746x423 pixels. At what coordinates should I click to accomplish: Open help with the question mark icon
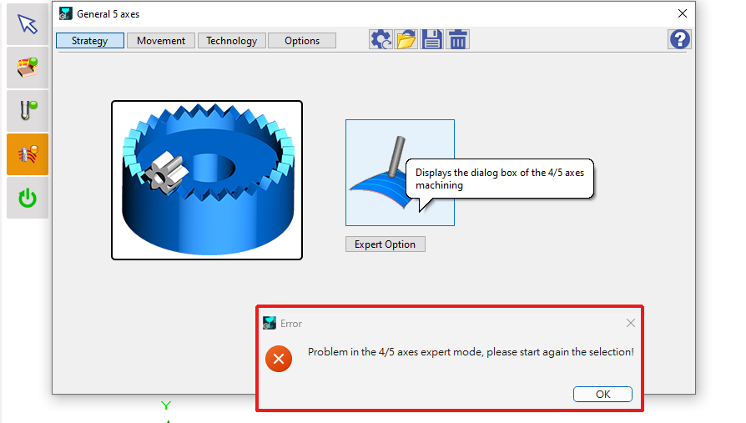click(680, 39)
